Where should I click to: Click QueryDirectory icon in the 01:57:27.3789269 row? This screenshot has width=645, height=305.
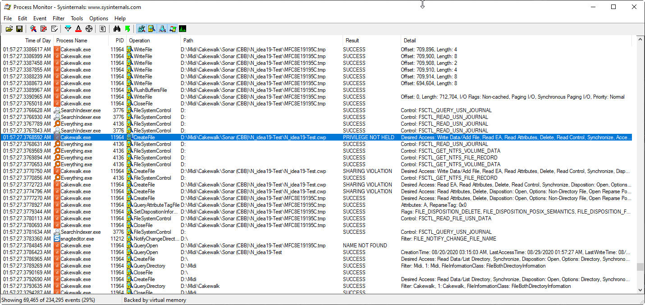(130, 266)
